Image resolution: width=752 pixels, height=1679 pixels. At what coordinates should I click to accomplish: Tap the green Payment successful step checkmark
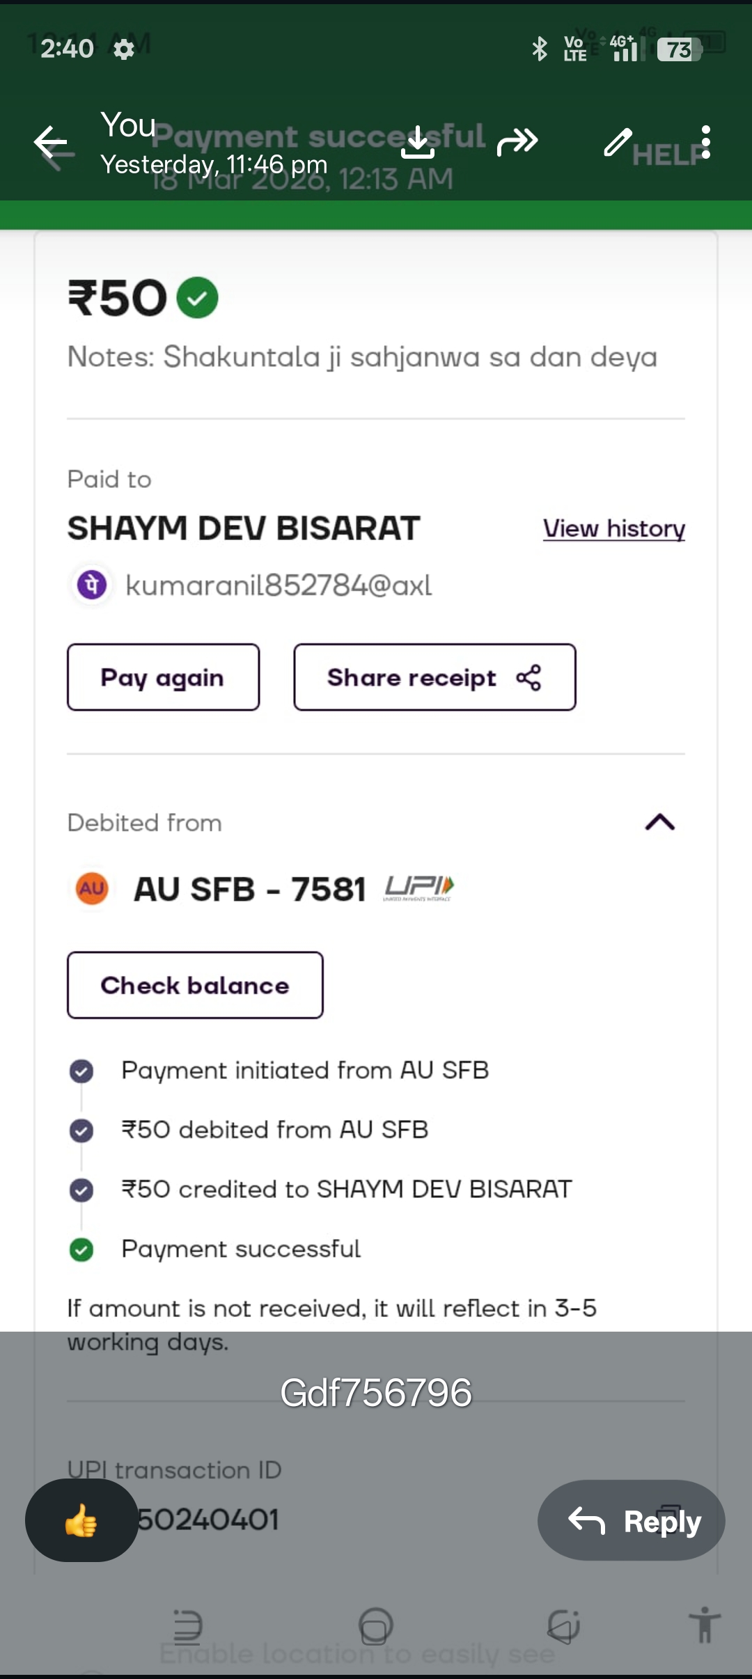point(81,1250)
